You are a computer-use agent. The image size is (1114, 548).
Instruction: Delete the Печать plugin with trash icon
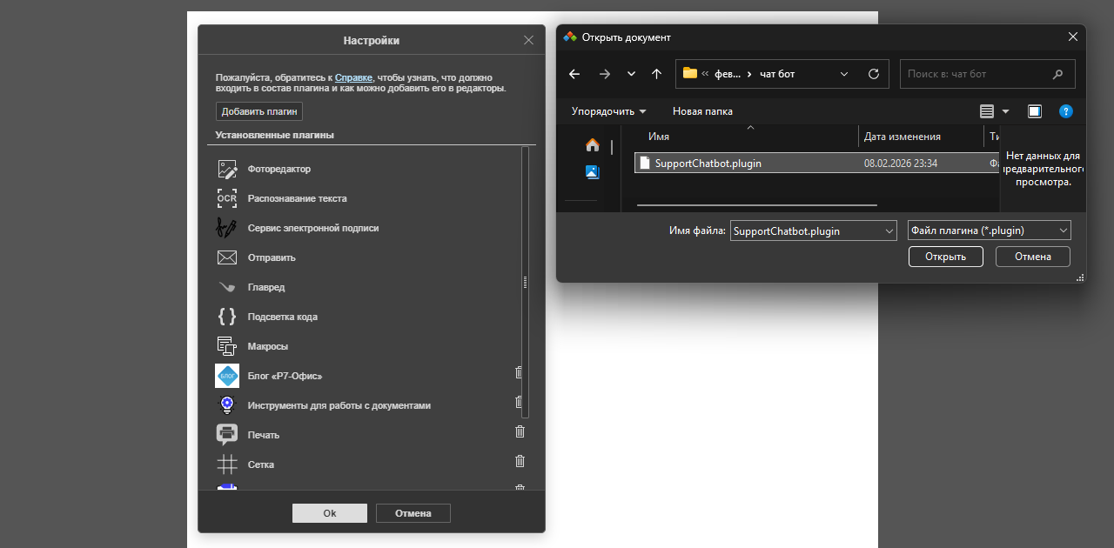tap(520, 431)
